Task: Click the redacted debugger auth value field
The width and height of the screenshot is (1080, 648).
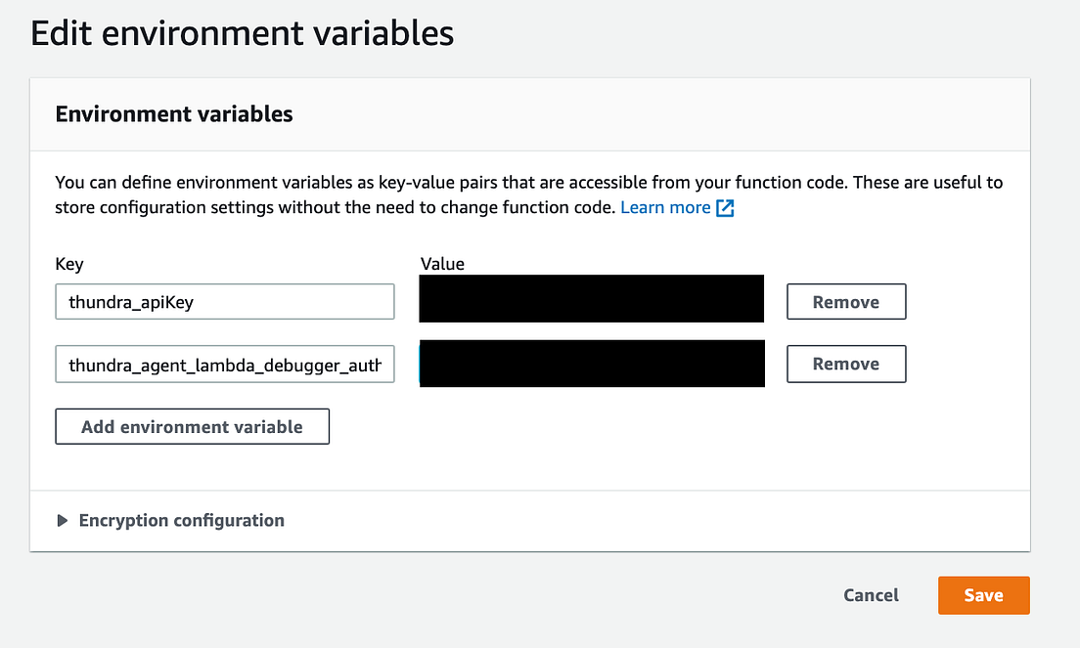Action: 591,363
